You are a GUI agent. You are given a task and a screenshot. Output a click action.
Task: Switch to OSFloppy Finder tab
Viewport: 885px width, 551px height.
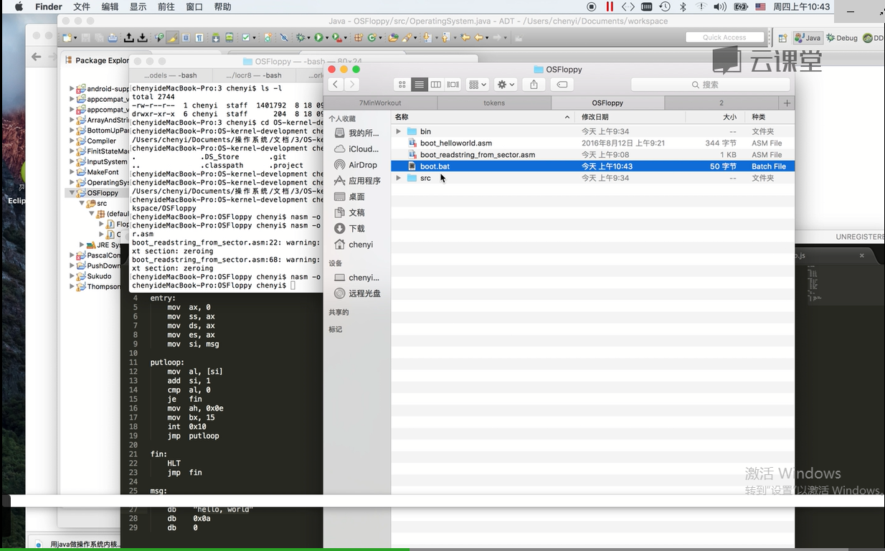point(607,103)
